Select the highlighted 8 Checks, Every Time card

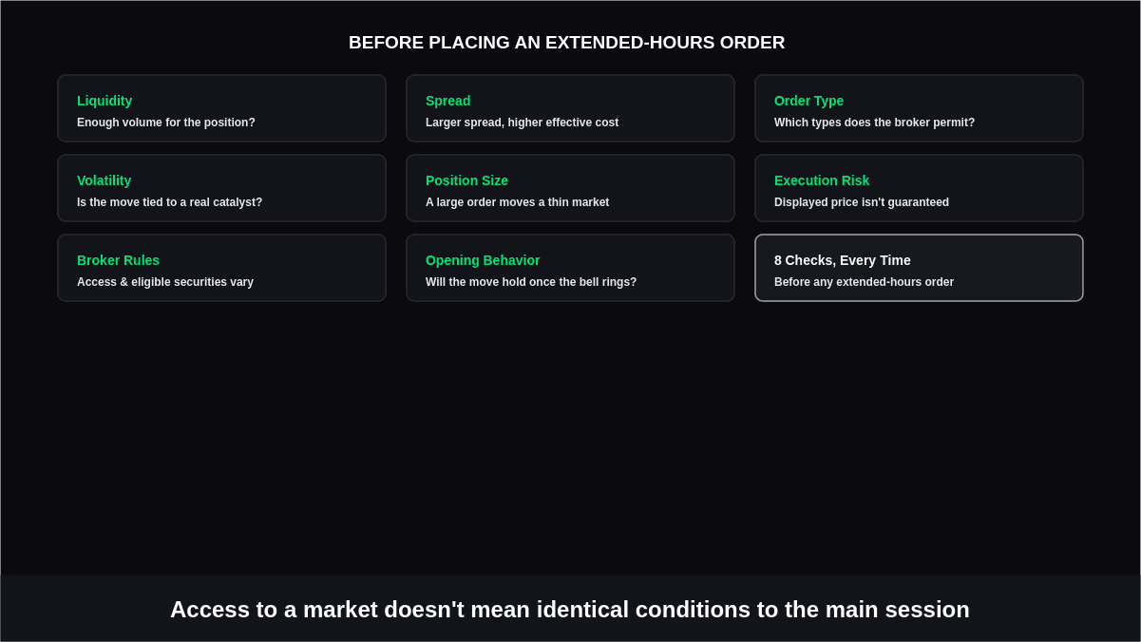tap(919, 268)
